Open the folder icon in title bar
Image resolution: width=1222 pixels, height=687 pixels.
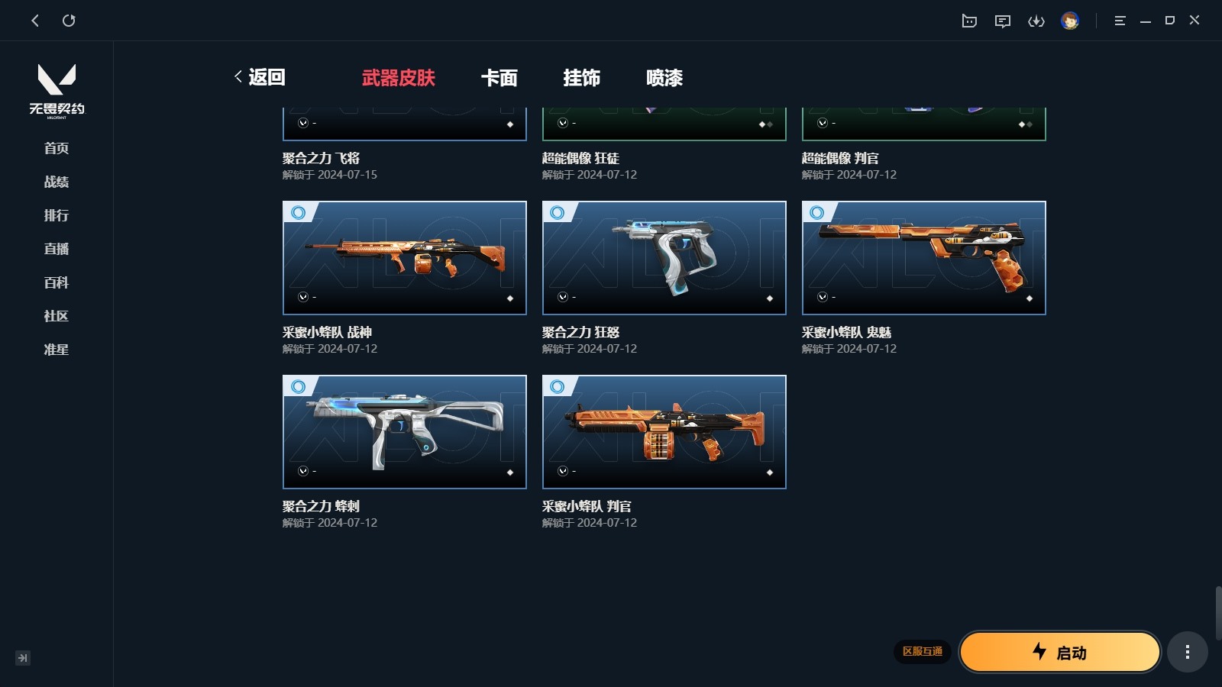pyautogui.click(x=969, y=21)
